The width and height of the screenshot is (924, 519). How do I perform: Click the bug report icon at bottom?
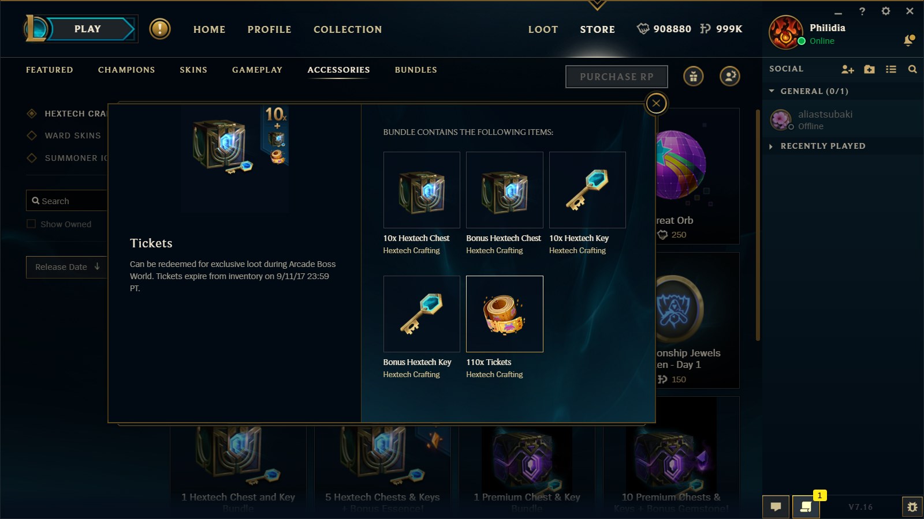point(912,507)
